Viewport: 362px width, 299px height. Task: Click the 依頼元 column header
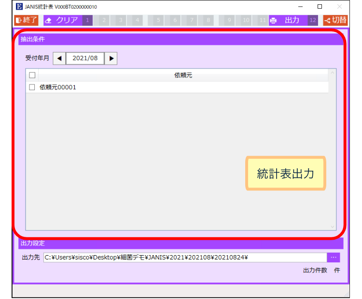point(183,75)
